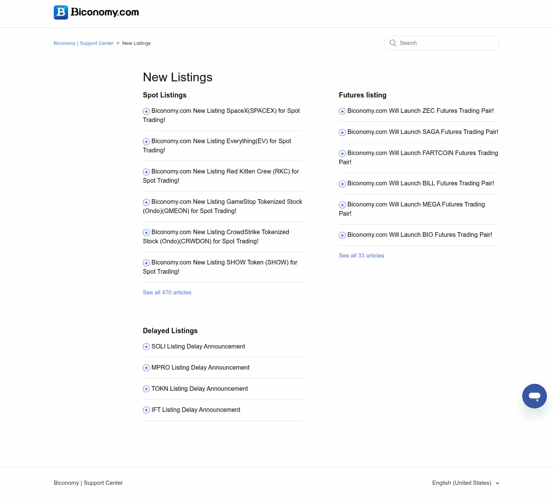
Task: Open Red Kitten Crew (RKC) listing article
Action: pos(221,176)
